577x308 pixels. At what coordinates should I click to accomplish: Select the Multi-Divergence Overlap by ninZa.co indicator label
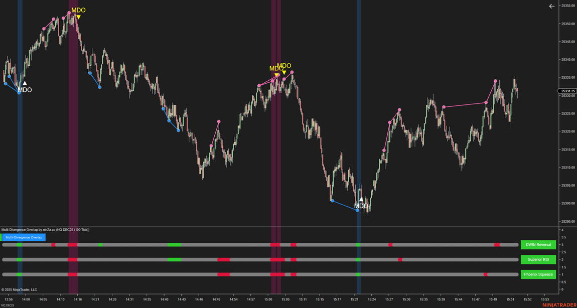point(45,230)
